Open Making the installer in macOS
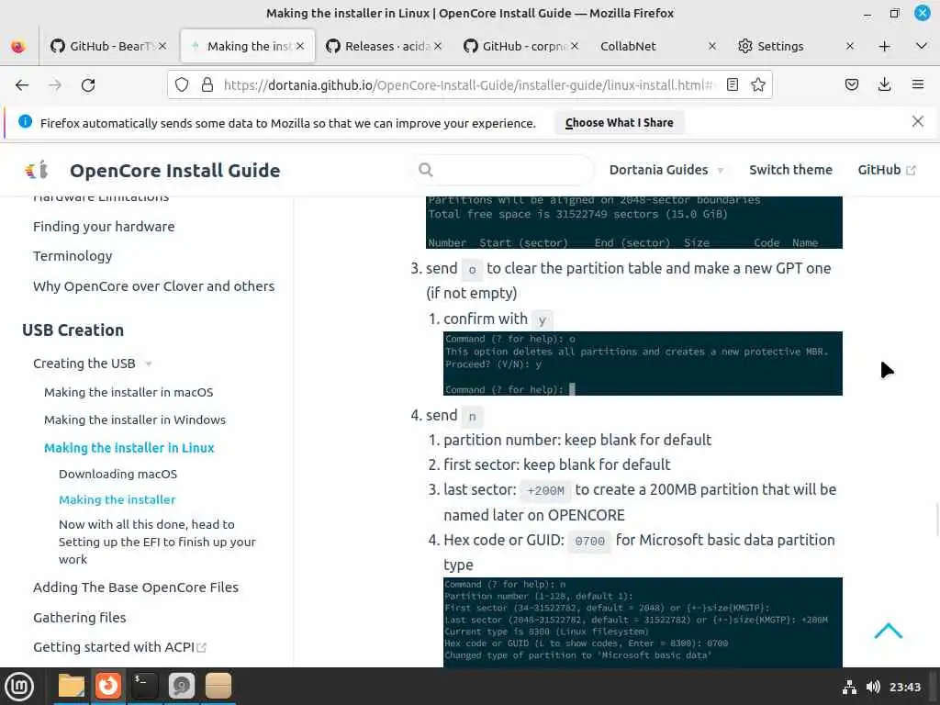The image size is (940, 705). pos(129,392)
